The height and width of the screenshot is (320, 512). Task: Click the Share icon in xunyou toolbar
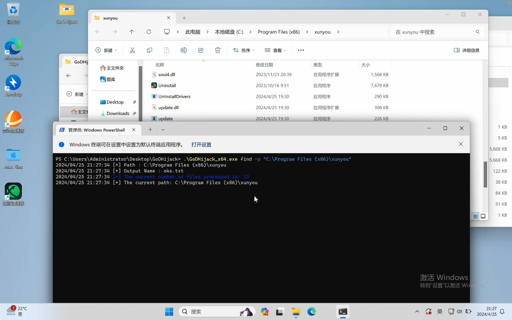[201, 50]
